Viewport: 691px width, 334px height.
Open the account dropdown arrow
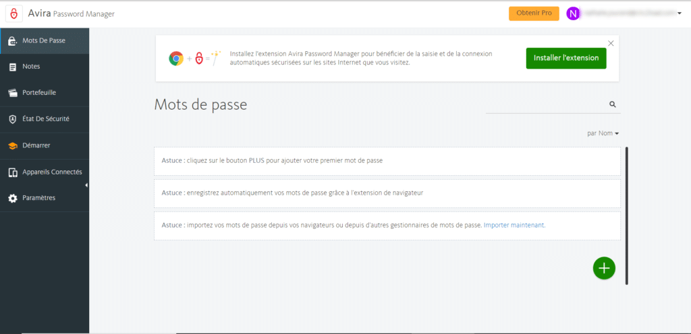[679, 13]
